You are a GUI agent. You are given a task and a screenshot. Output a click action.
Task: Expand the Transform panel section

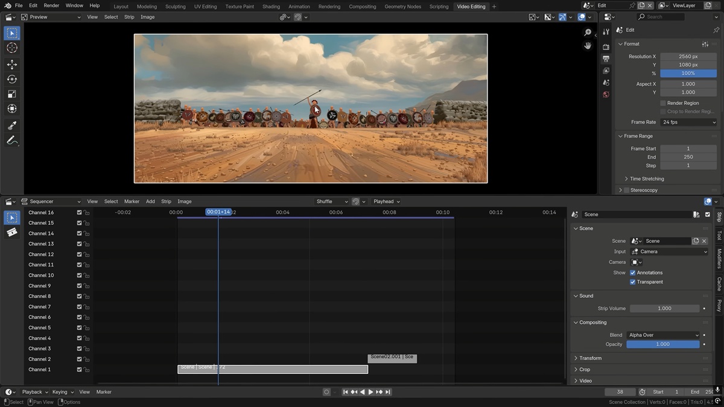pyautogui.click(x=590, y=358)
